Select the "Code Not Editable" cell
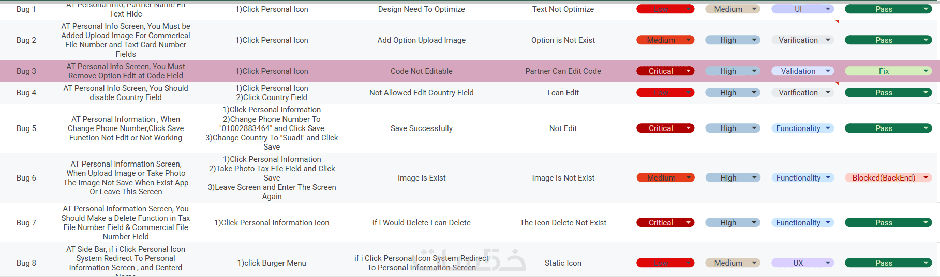 (x=421, y=71)
